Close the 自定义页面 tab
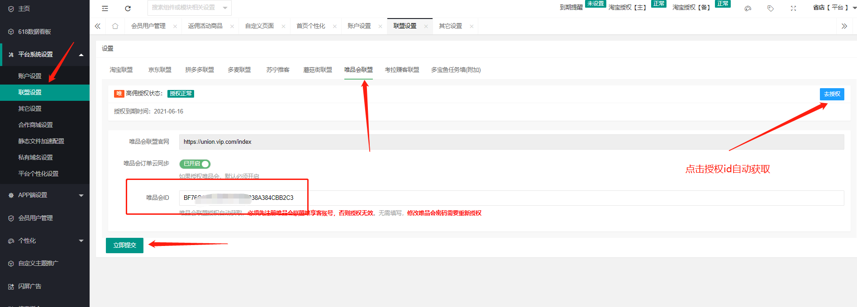 click(x=283, y=26)
